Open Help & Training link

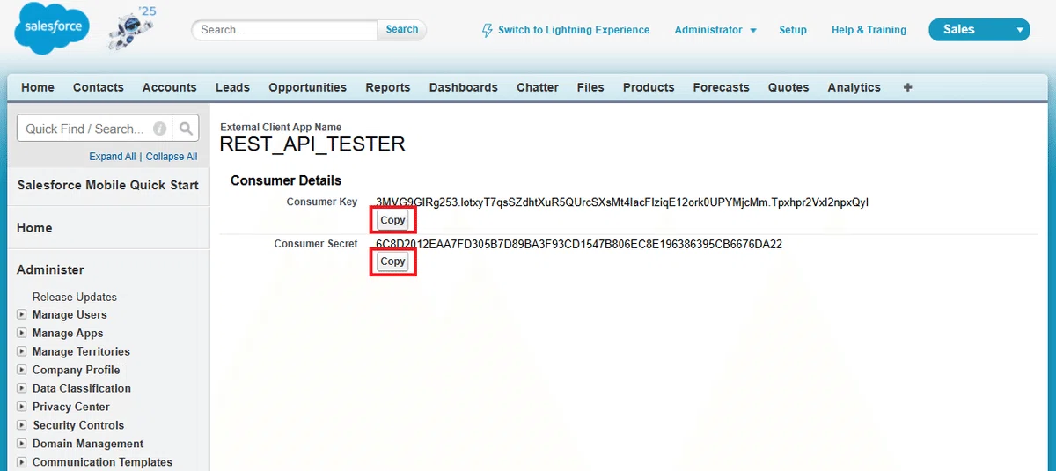tap(869, 30)
